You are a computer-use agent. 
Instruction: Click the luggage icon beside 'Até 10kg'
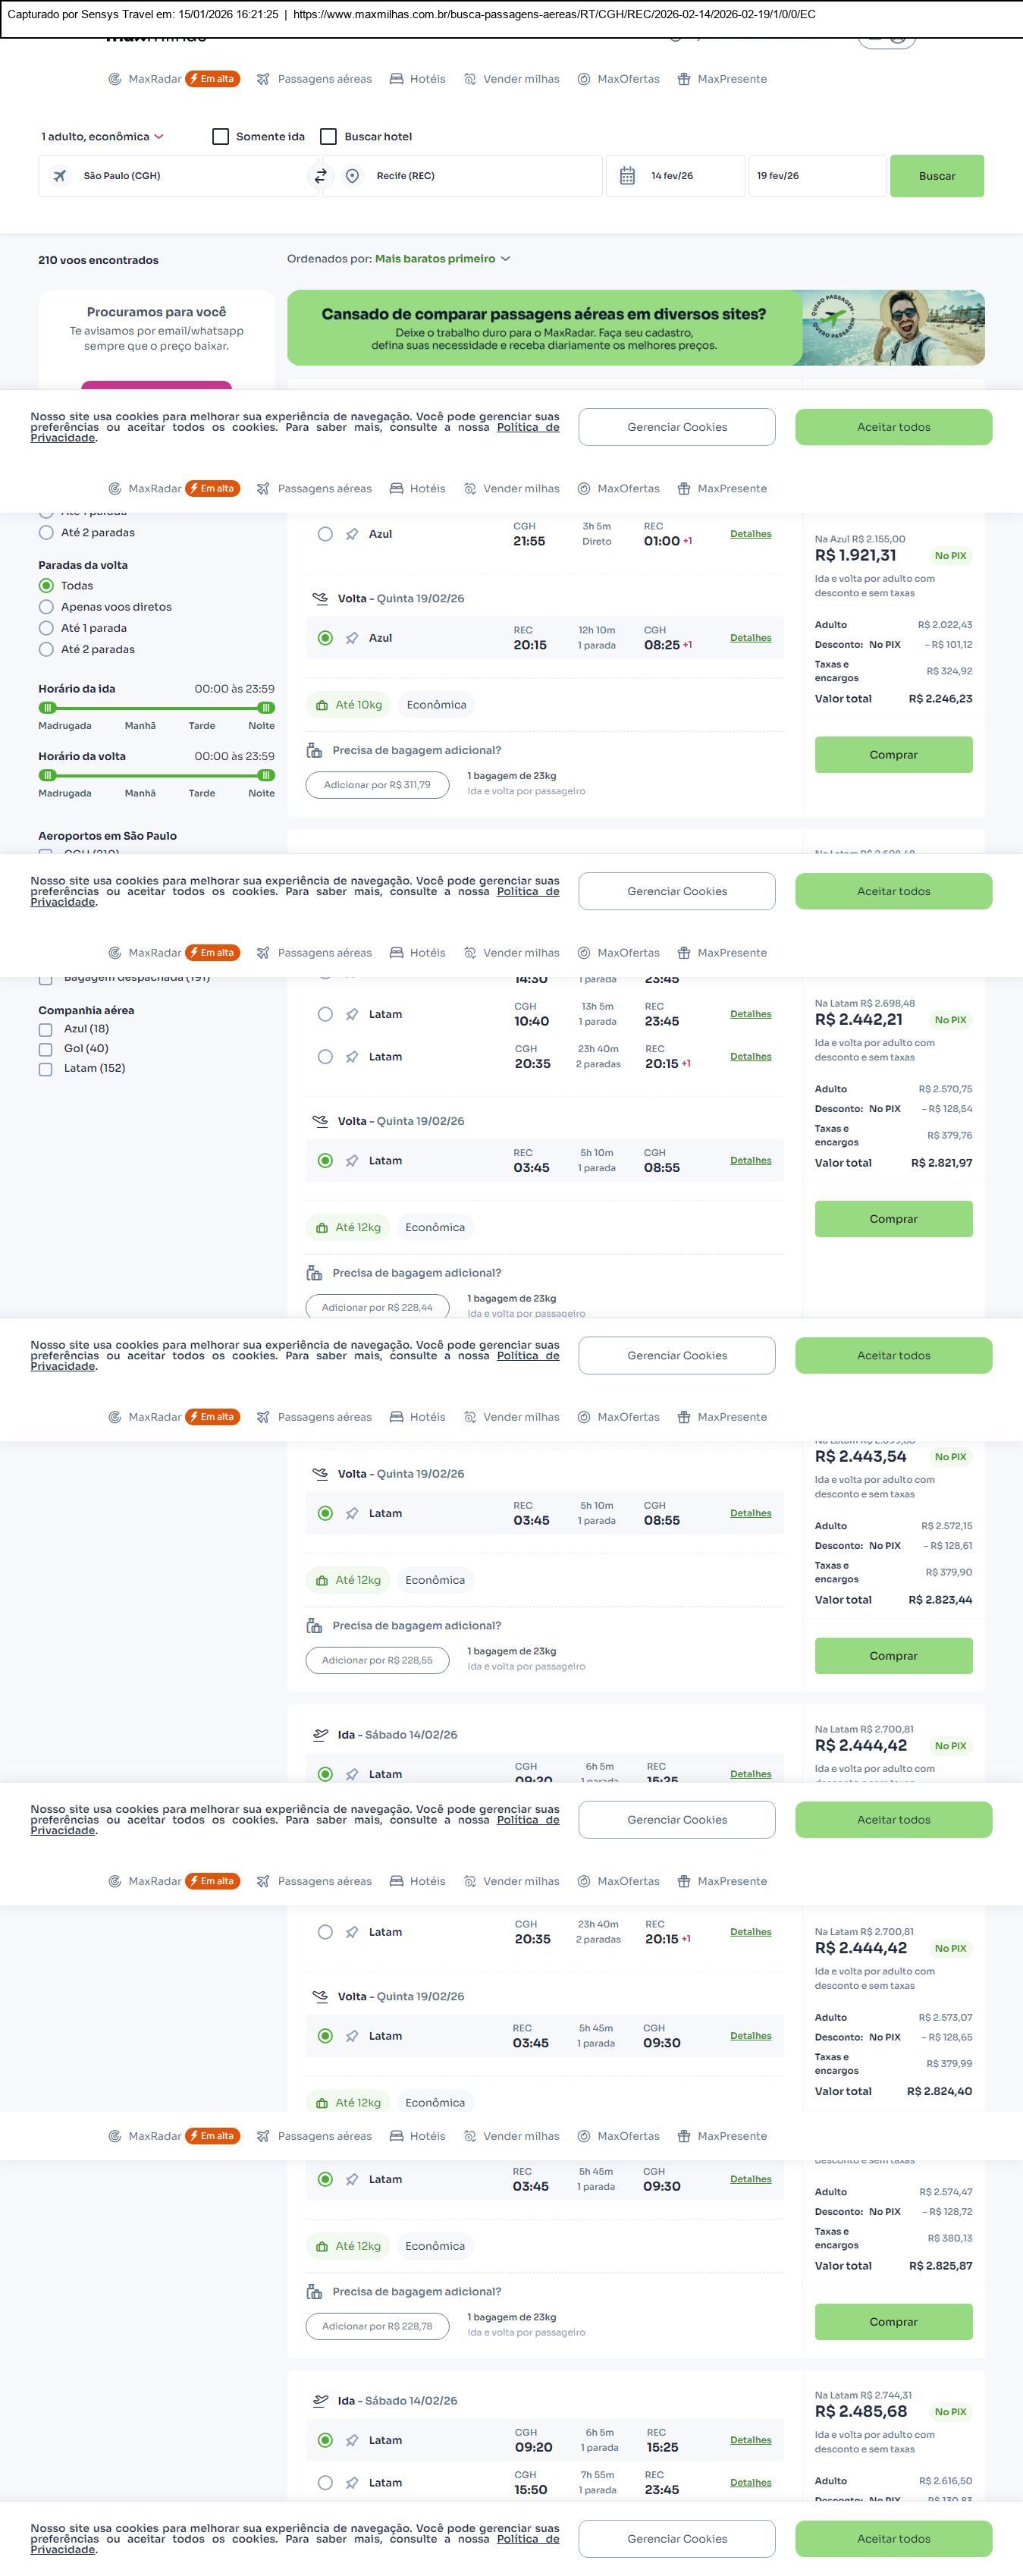322,705
